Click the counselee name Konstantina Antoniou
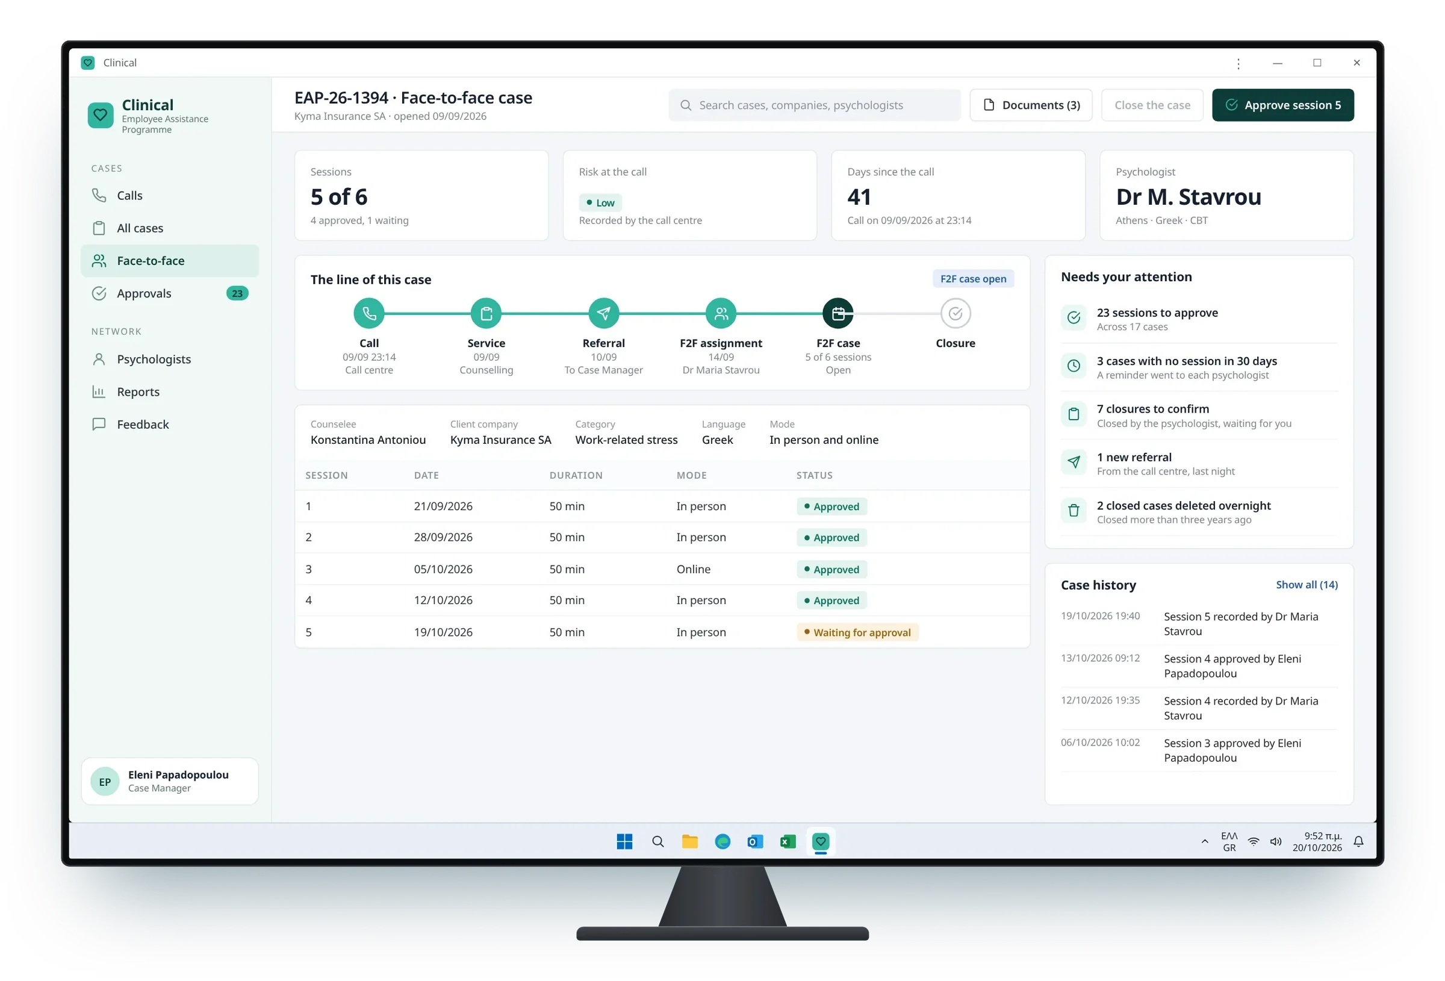This screenshot has height=981, width=1445. pos(368,440)
